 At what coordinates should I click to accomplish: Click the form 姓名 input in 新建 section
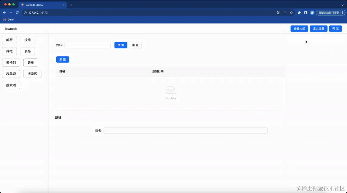pyautogui.click(x=185, y=130)
